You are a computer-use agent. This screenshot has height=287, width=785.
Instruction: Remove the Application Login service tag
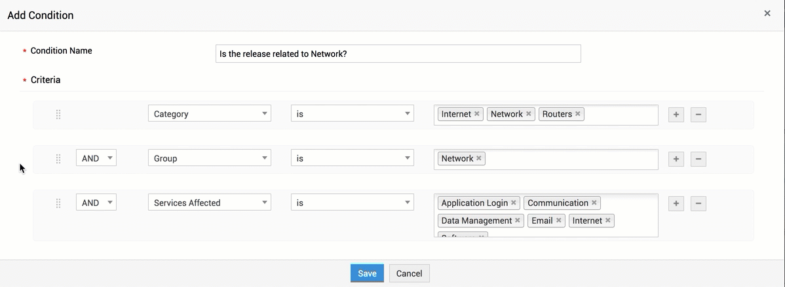[514, 203]
